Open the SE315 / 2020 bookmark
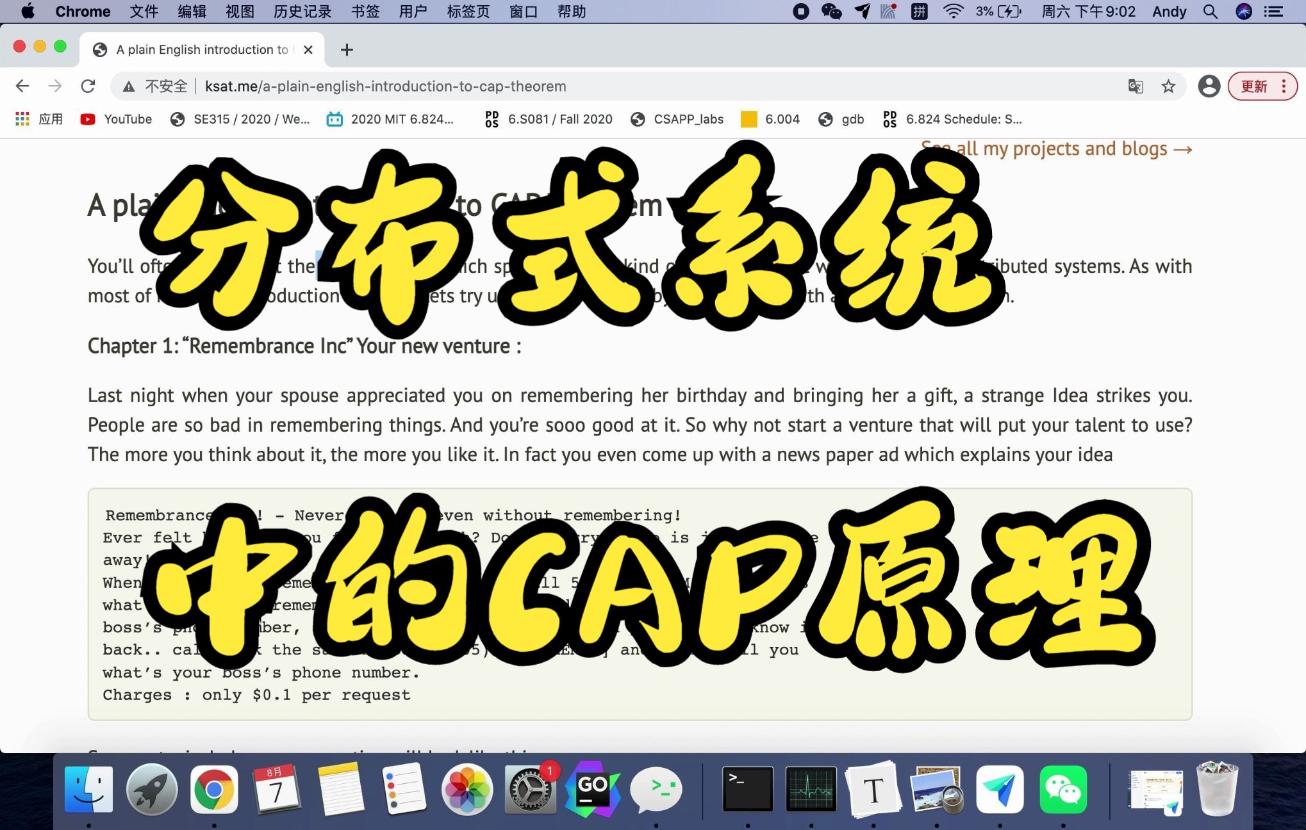 coord(240,119)
